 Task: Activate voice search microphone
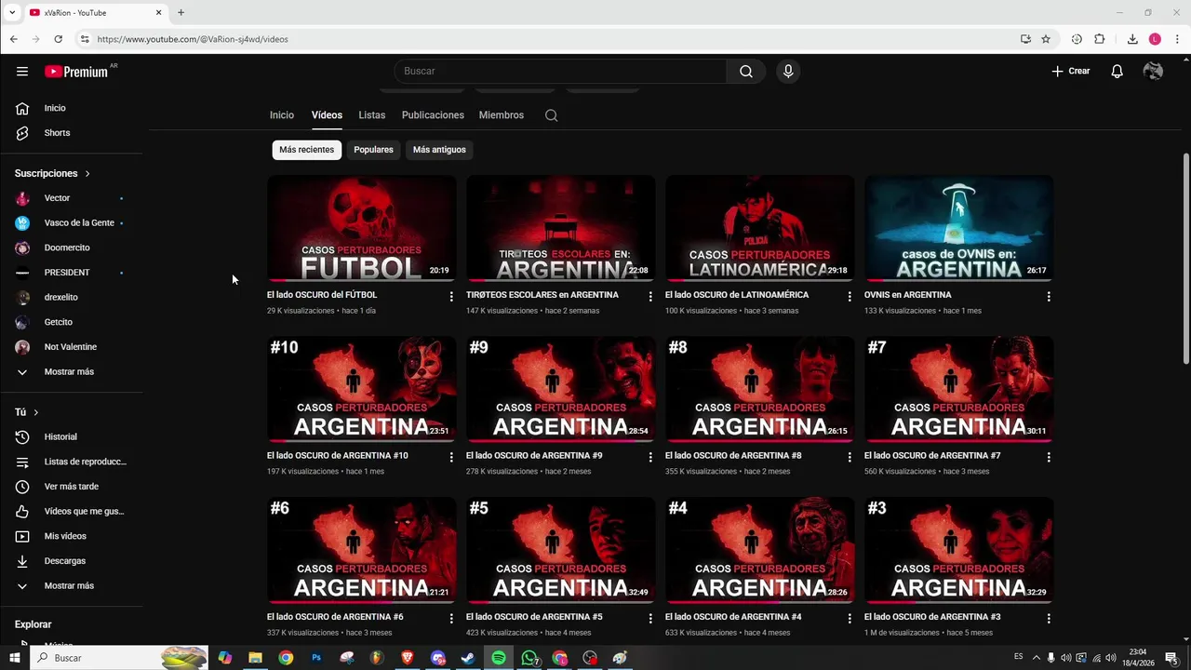(788, 71)
